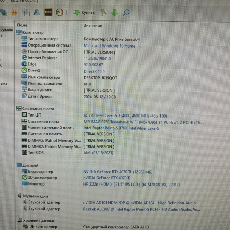The height and width of the screenshot is (230, 230).
Task: Open NVIDIA GeForce RTX 4070 Ti (12282 МБ) link
Action: click(118, 172)
